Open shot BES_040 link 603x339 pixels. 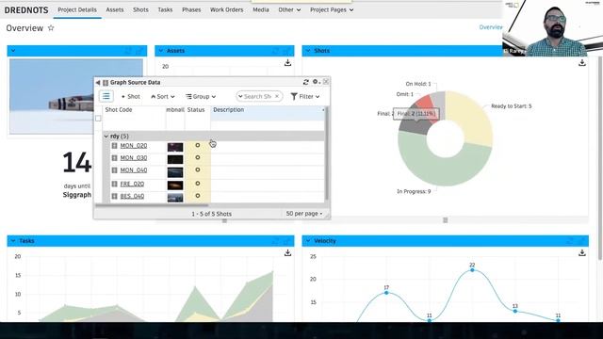tap(132, 196)
